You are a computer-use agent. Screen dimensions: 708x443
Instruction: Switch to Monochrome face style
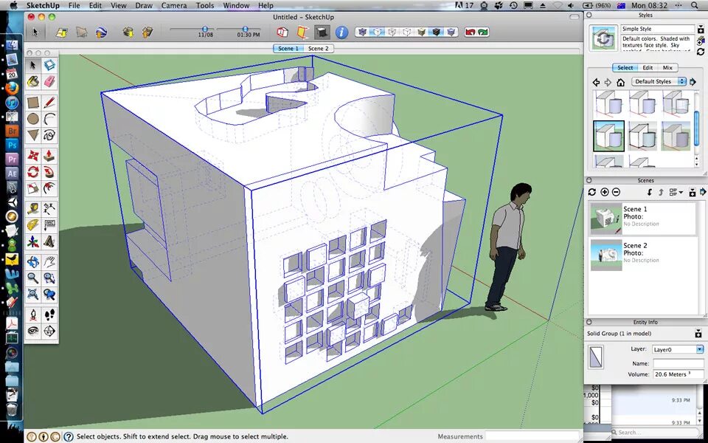click(451, 32)
